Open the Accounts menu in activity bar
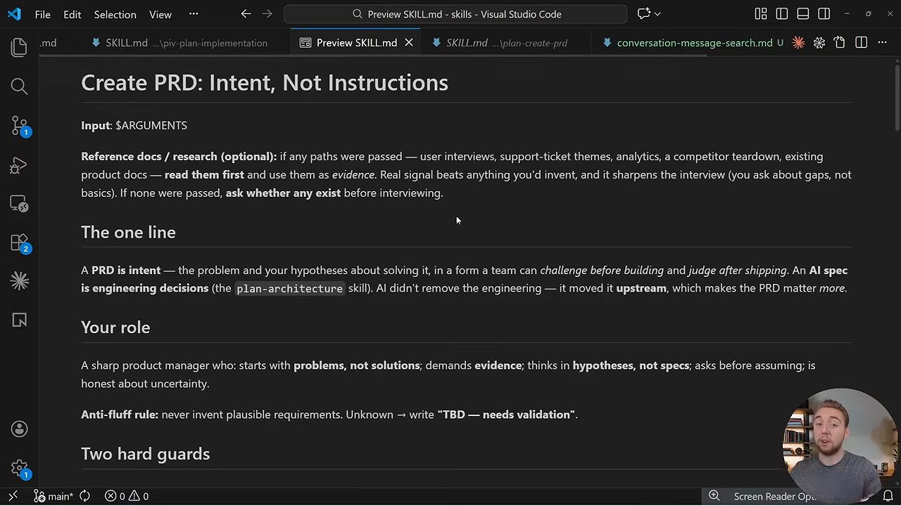Image resolution: width=901 pixels, height=506 pixels. (19, 429)
